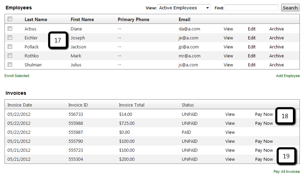The height and width of the screenshot is (177, 304).
Task: Select the checkbox next to Pollack
Action: click(x=10, y=47)
